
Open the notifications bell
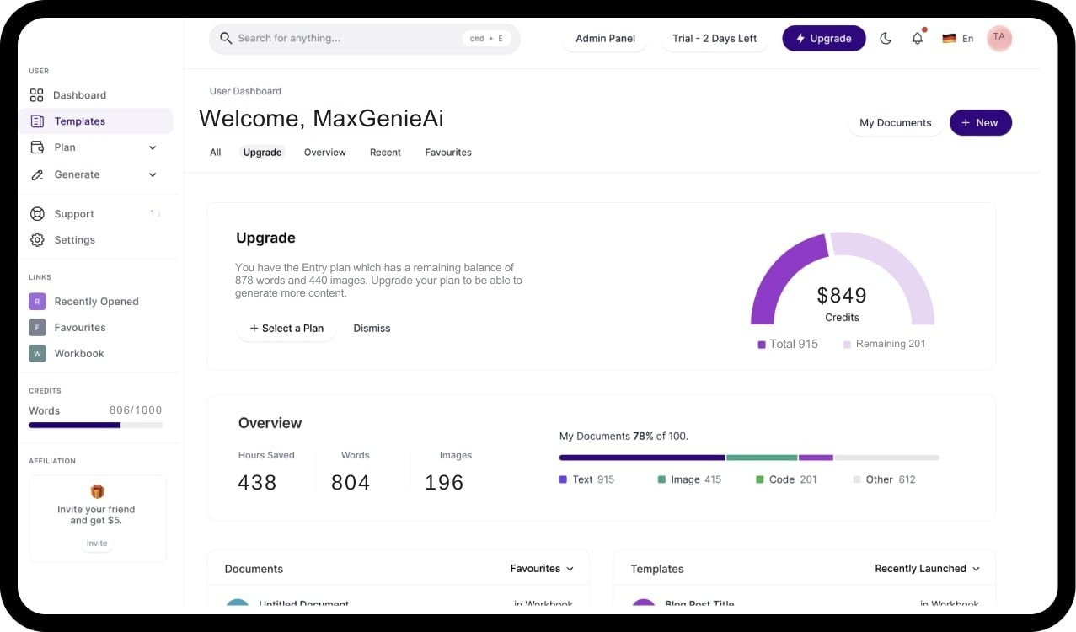(918, 38)
